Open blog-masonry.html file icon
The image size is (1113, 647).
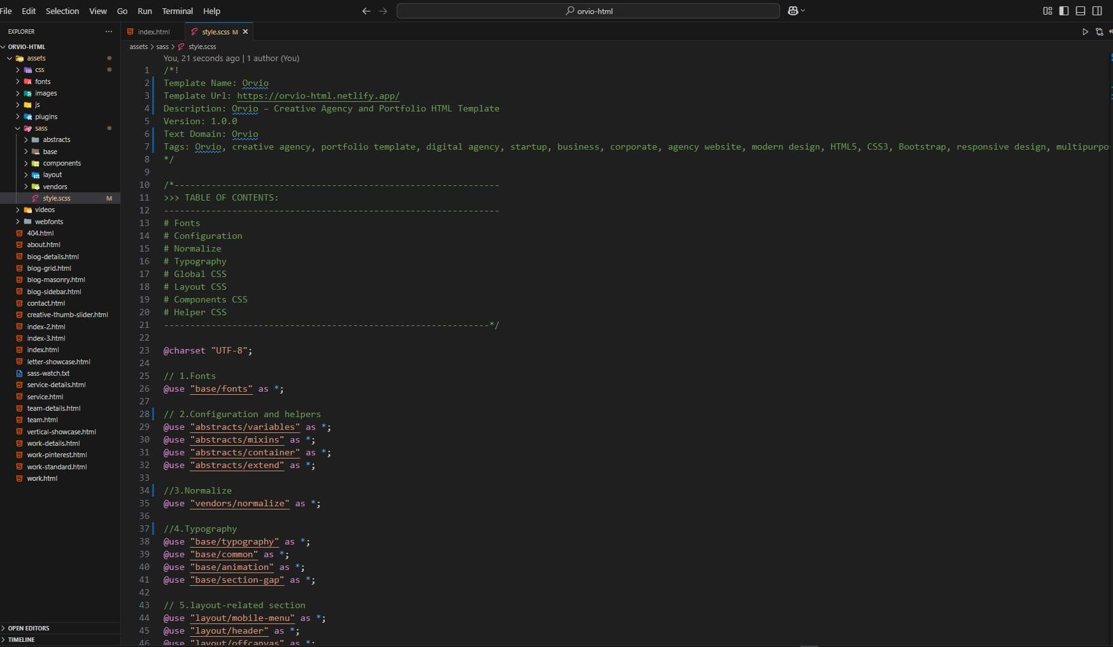(20, 280)
